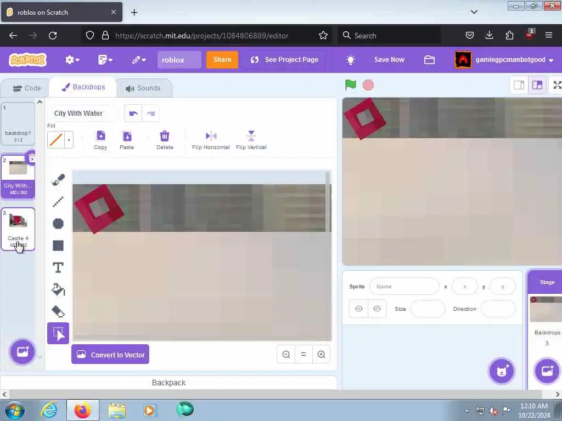Expand the gamingpcmanbutgood account menu
Viewport: 562px width, 421px height.
coord(505,60)
